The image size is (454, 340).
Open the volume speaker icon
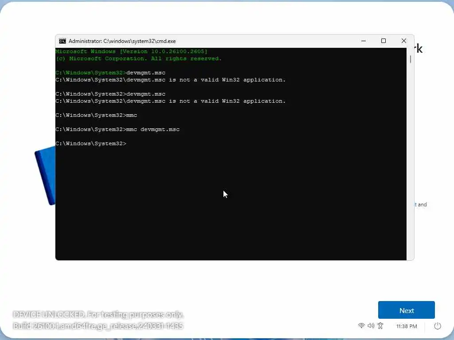pyautogui.click(x=371, y=326)
